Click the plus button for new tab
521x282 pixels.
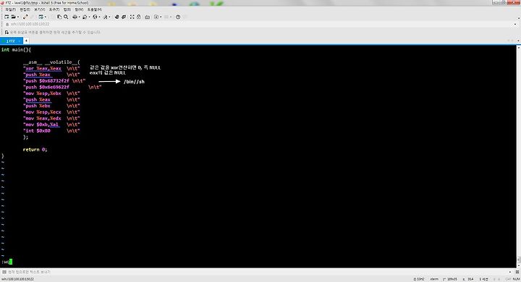26,41
